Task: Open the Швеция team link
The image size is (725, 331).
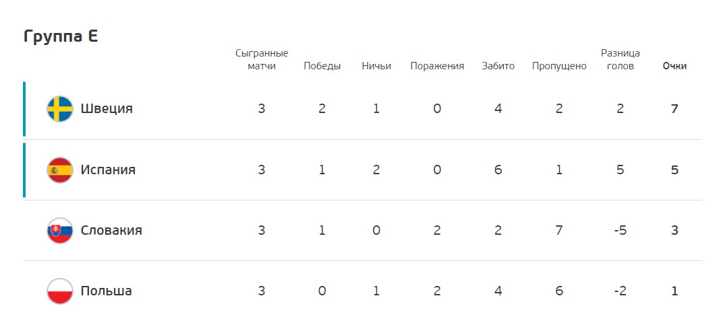Action: point(107,109)
